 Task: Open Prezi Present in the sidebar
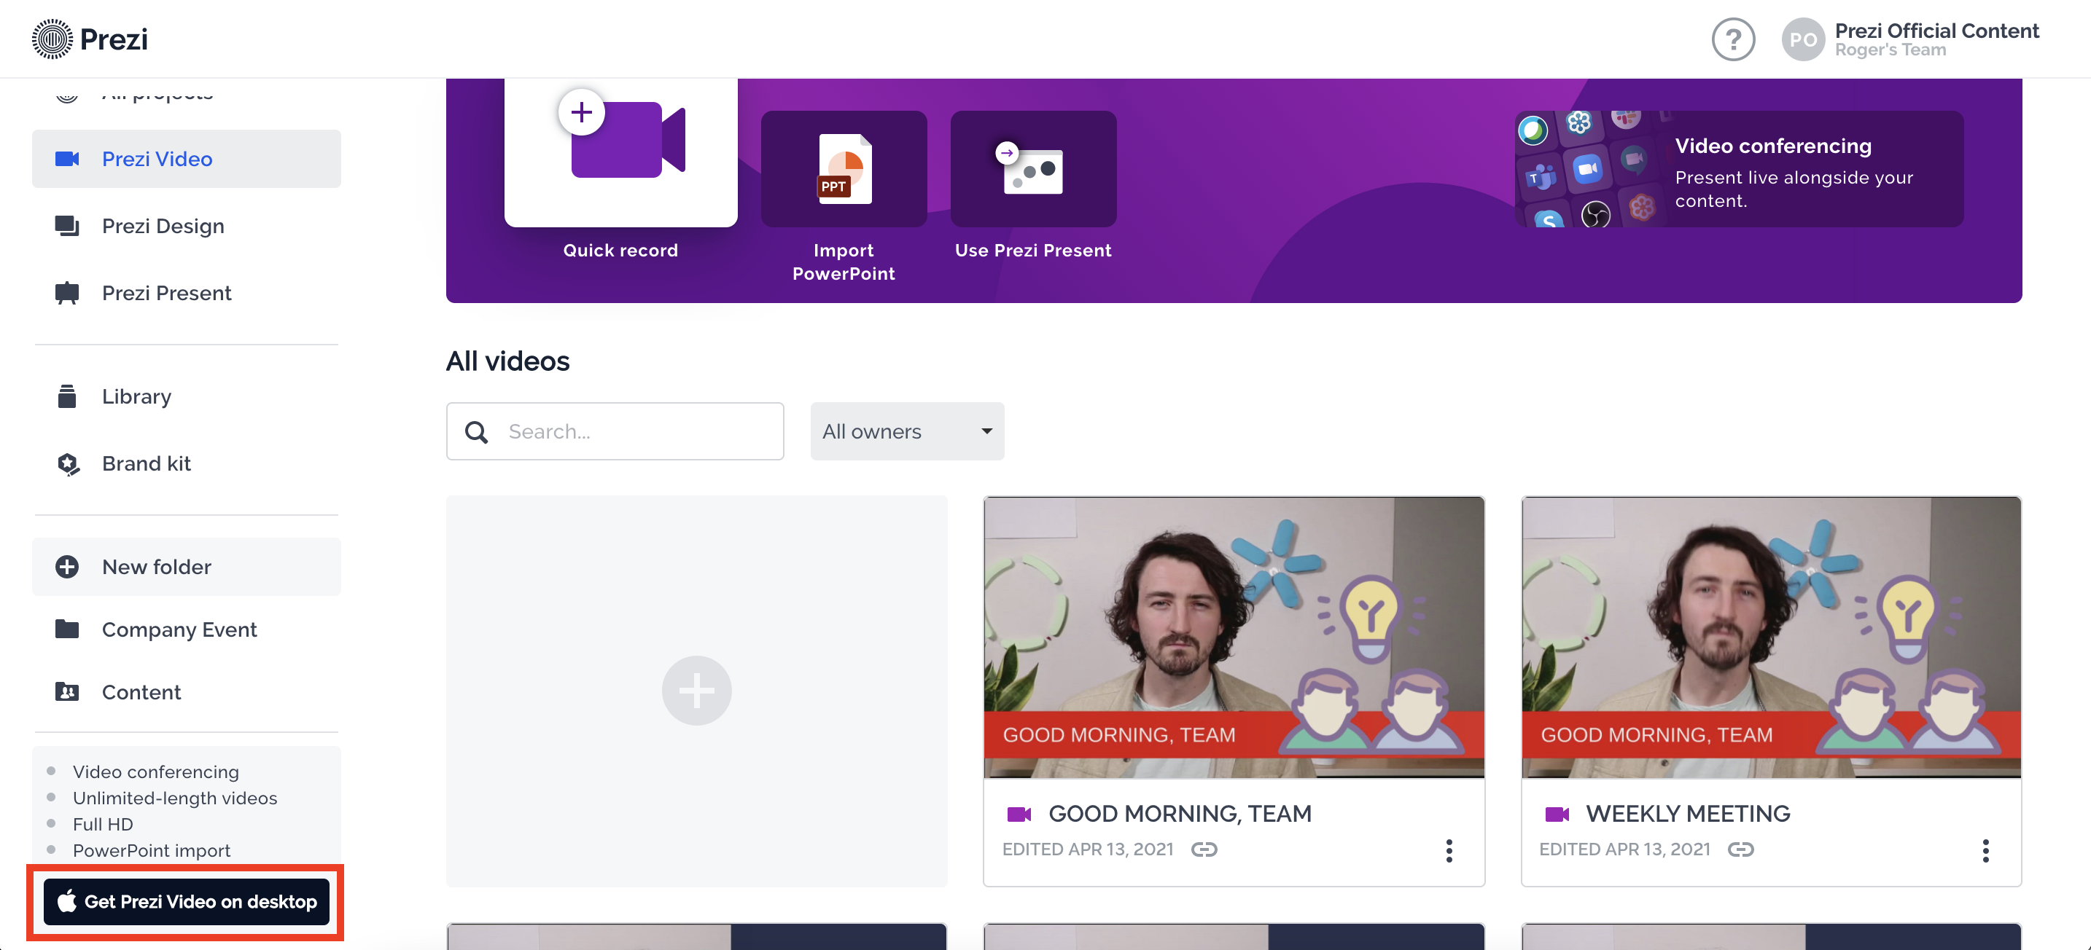pyautogui.click(x=166, y=293)
